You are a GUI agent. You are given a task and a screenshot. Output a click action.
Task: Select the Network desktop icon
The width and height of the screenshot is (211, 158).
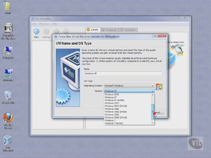8,75
